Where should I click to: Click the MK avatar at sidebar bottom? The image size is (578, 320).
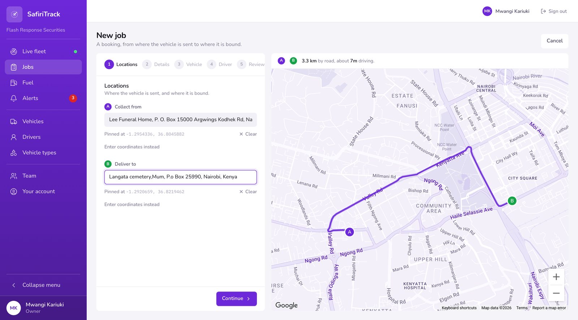[x=14, y=308]
